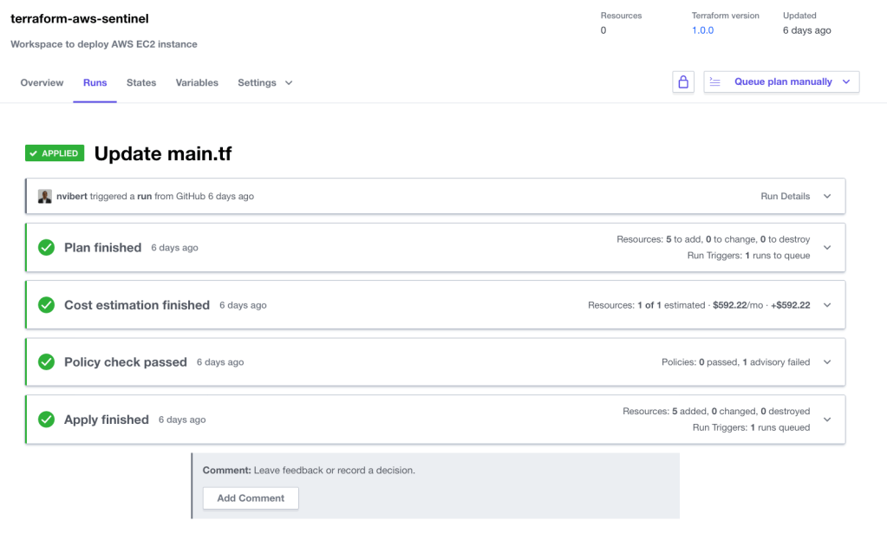Switch to the States tab

coord(141,83)
